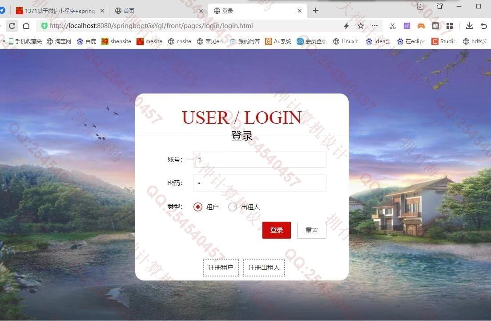
Task: Click the 账号 account input field
Action: click(x=260, y=159)
